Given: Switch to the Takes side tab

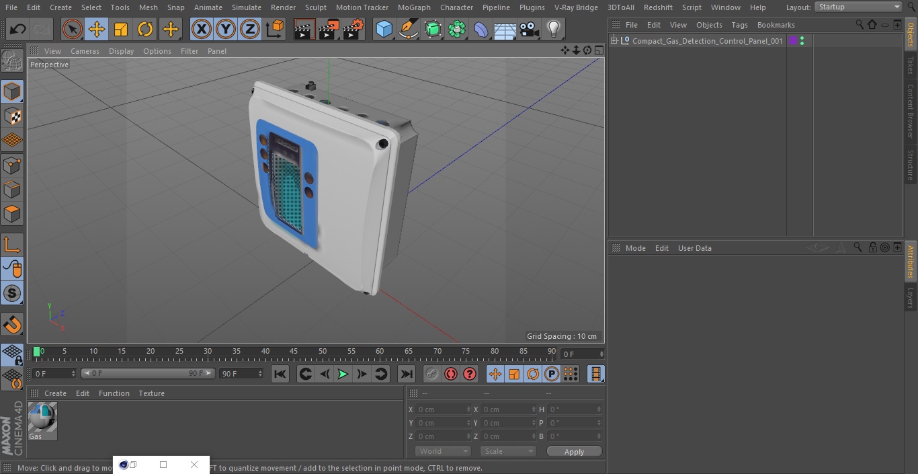Looking at the screenshot, I should tap(911, 65).
